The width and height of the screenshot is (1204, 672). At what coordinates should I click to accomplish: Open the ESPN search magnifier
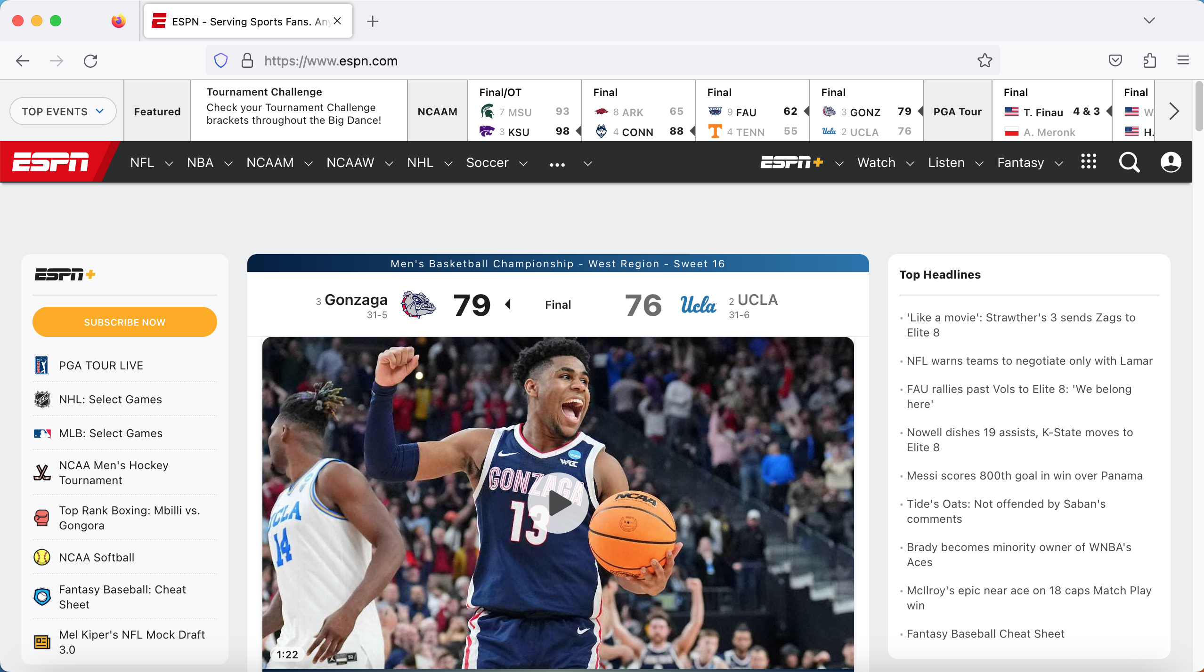point(1129,162)
